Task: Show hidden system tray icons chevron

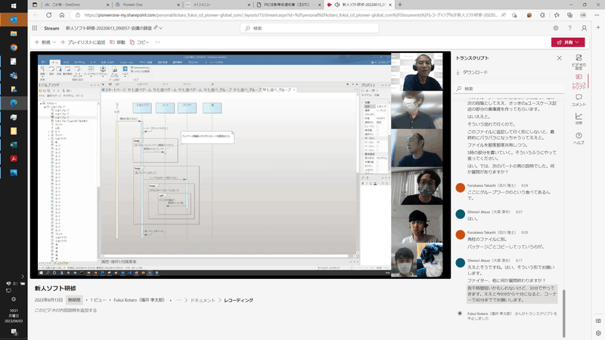Action: (23, 277)
